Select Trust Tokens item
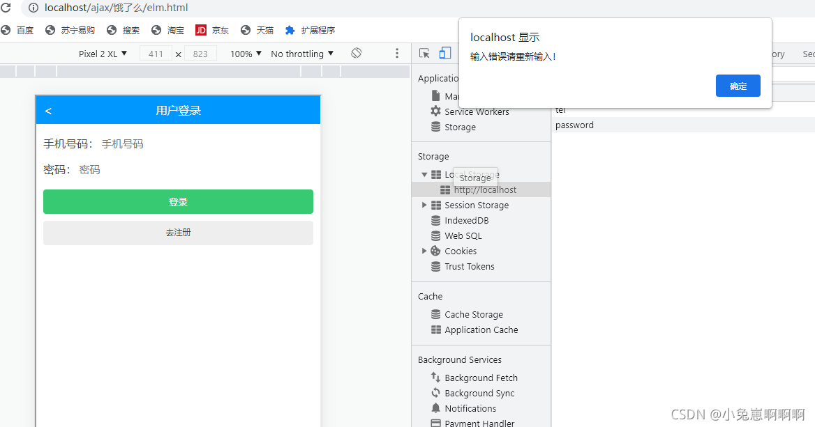Viewport: 815px width, 427px height. (470, 267)
